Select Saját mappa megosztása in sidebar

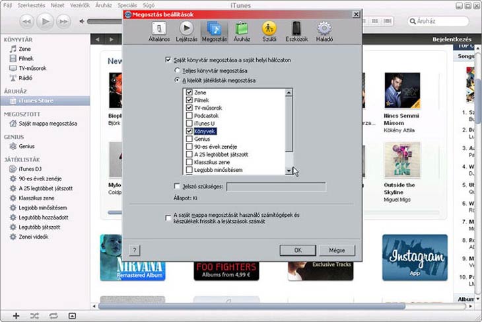pyautogui.click(x=48, y=124)
